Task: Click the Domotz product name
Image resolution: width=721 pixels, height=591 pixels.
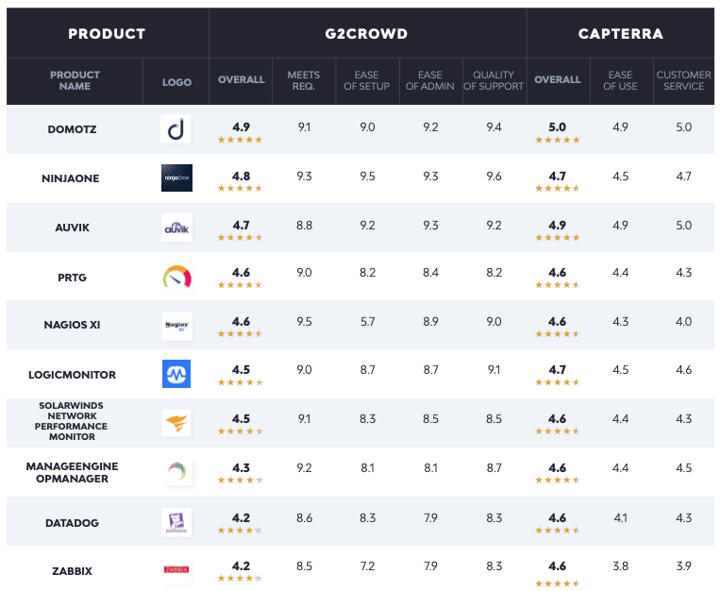Action: click(75, 129)
